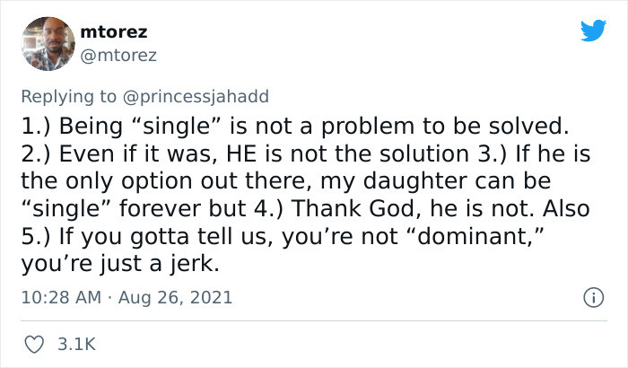Click the Twitter bird logo
Viewport: 628px width, 368px height.
point(593,31)
